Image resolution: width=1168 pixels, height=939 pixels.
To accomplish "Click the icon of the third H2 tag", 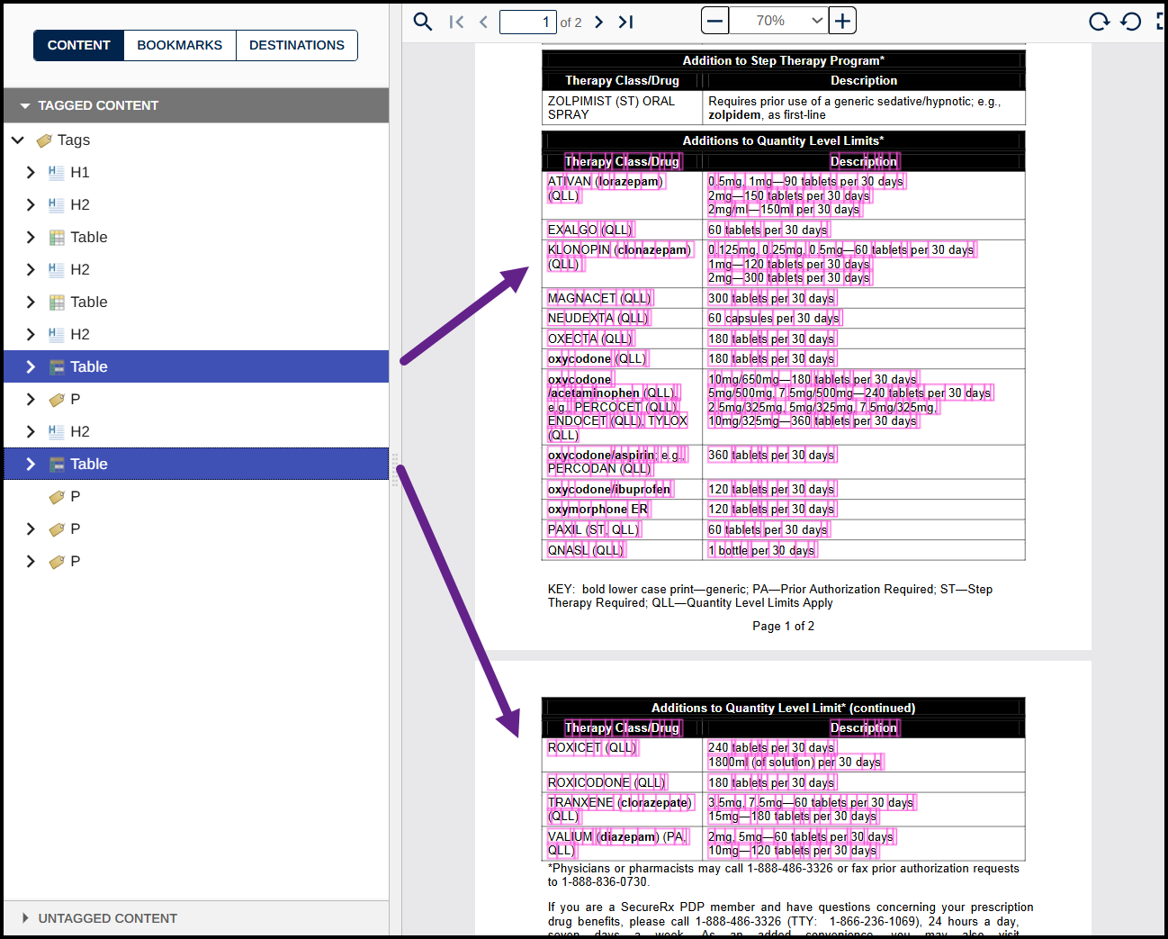I will click(57, 335).
